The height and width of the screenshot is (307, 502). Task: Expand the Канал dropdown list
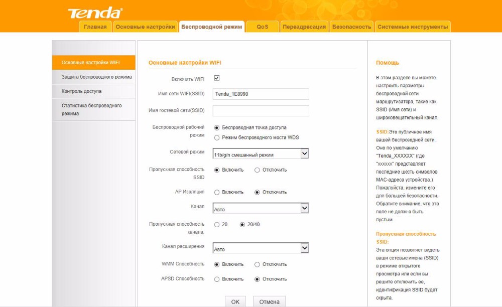(261, 208)
